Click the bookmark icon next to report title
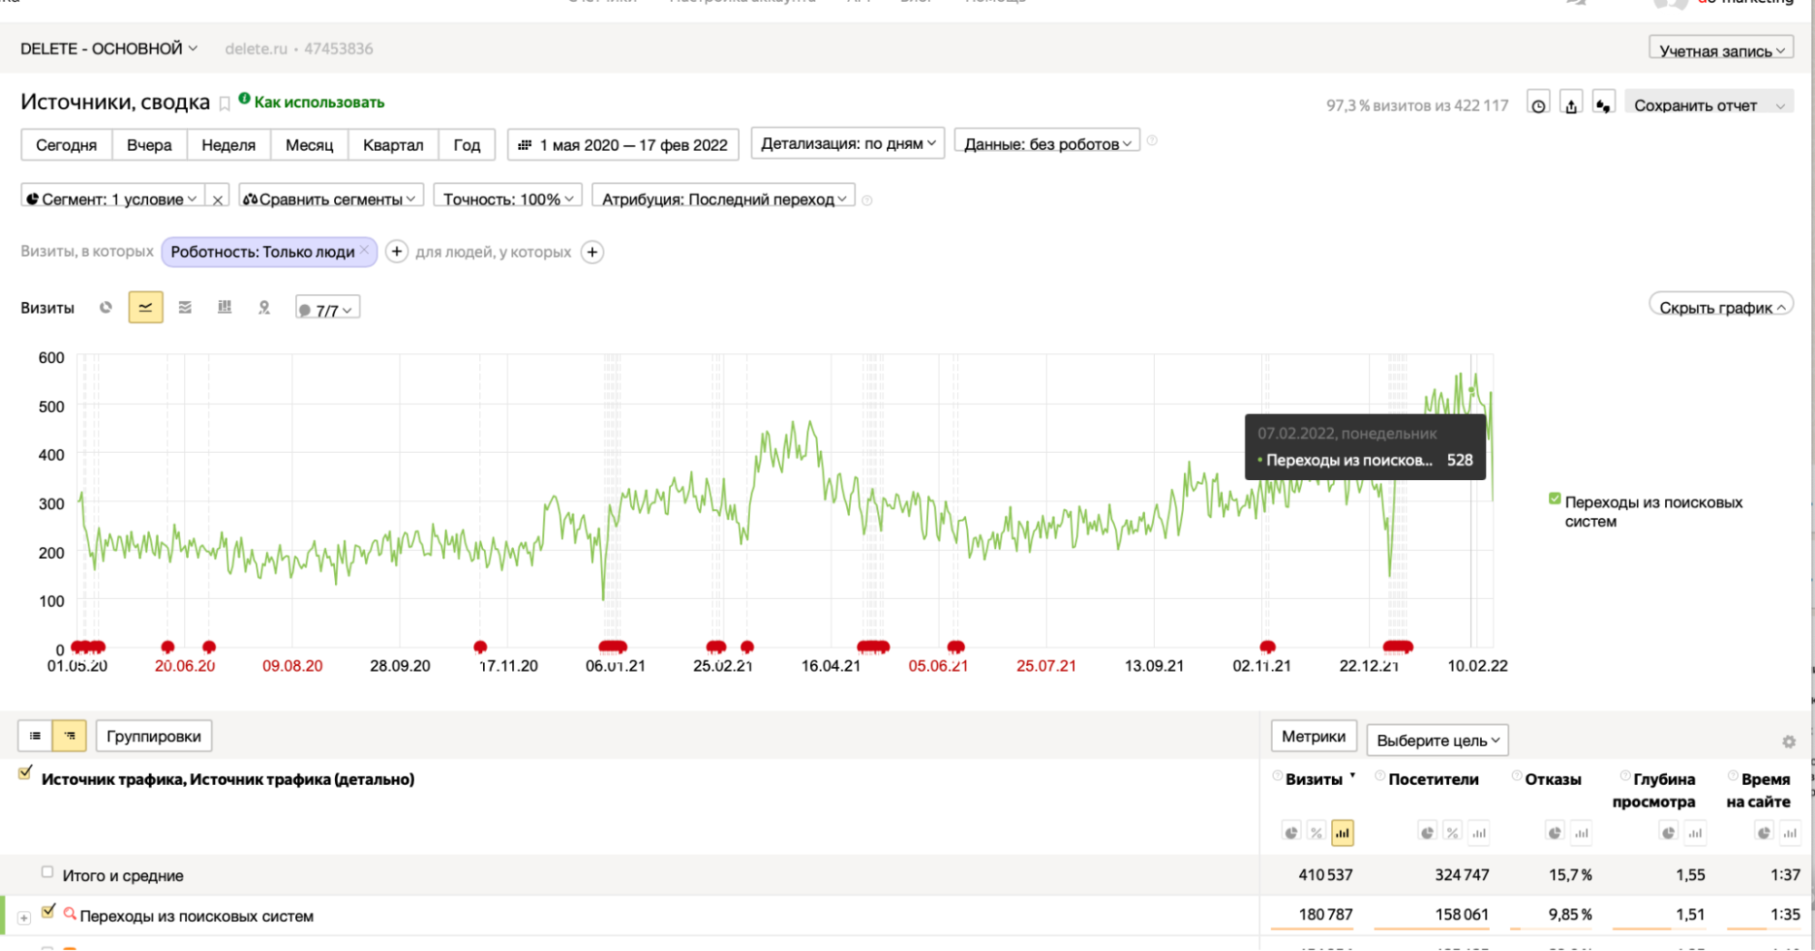 224,104
